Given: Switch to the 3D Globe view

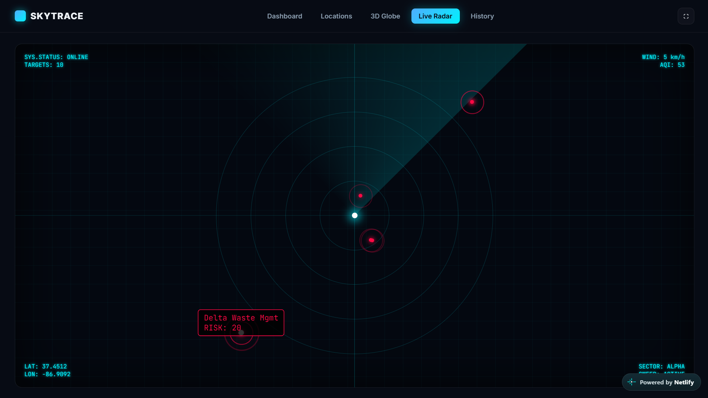Looking at the screenshot, I should 385,16.
